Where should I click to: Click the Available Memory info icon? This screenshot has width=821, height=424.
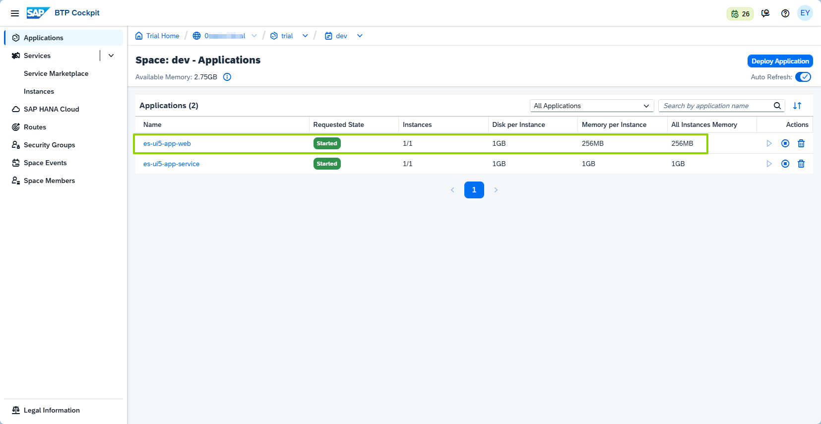coord(227,77)
